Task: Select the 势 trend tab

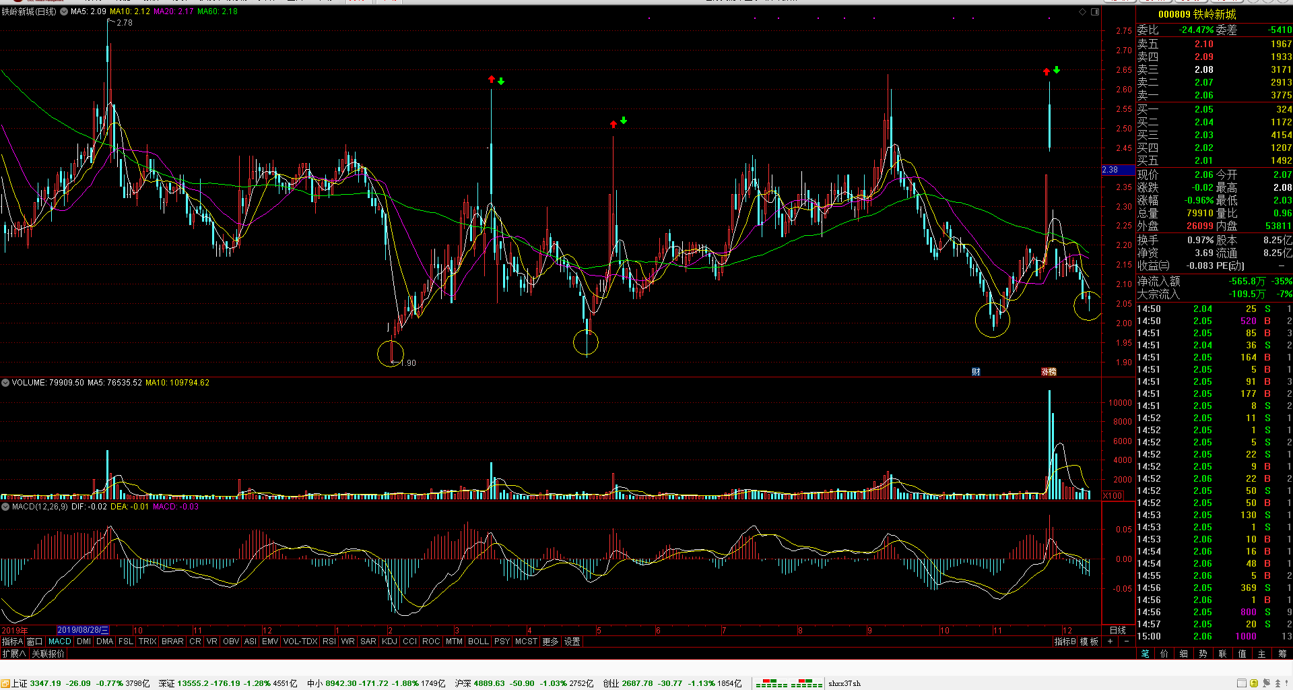Action: [1203, 654]
